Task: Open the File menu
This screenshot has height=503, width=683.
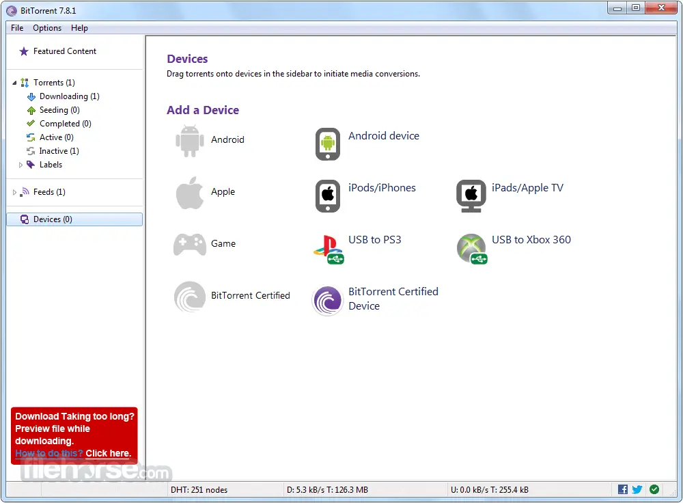Action: point(17,28)
